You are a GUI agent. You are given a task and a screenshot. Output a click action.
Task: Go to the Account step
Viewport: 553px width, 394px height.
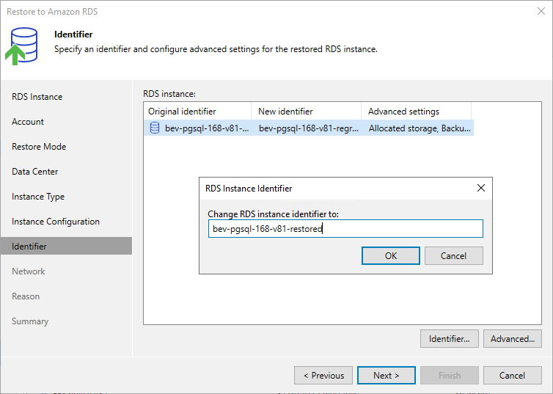pyautogui.click(x=28, y=122)
